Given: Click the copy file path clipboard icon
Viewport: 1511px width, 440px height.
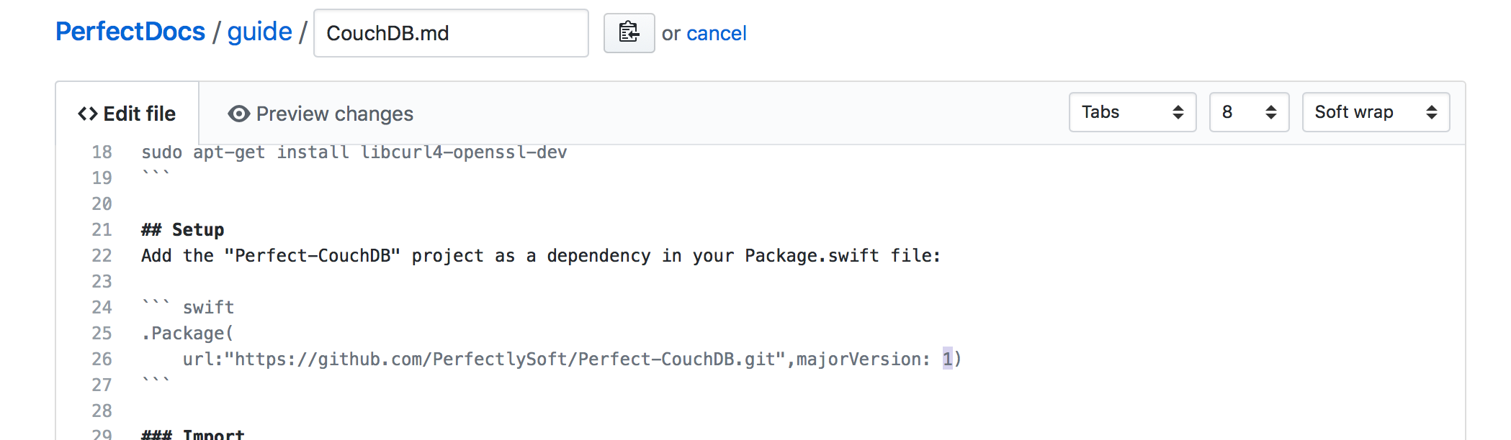Looking at the screenshot, I should pyautogui.click(x=628, y=32).
